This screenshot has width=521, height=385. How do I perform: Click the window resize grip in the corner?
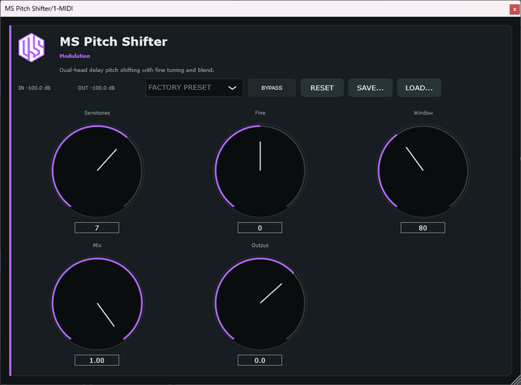(516, 381)
